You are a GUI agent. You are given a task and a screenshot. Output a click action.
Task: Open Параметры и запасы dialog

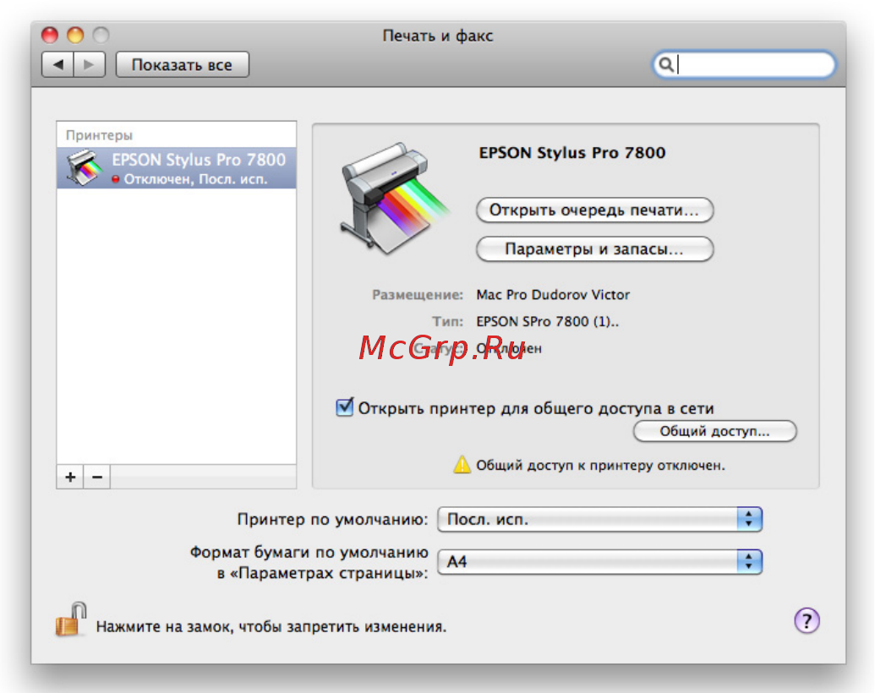(595, 248)
